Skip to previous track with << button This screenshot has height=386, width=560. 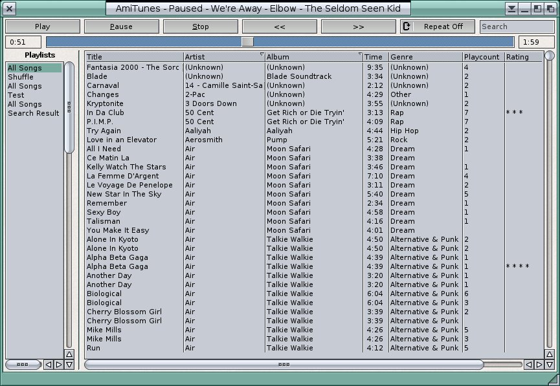point(279,27)
